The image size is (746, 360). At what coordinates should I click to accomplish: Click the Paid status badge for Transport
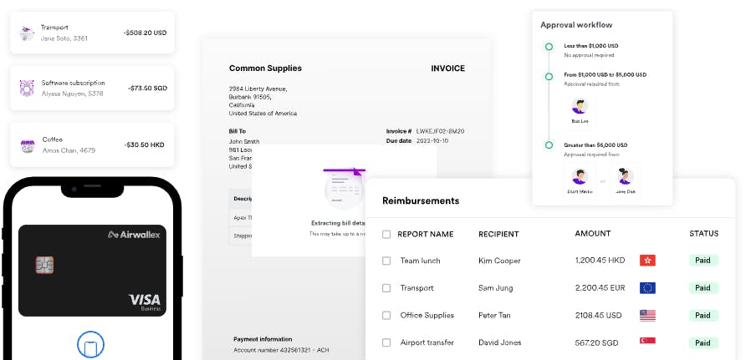click(703, 288)
